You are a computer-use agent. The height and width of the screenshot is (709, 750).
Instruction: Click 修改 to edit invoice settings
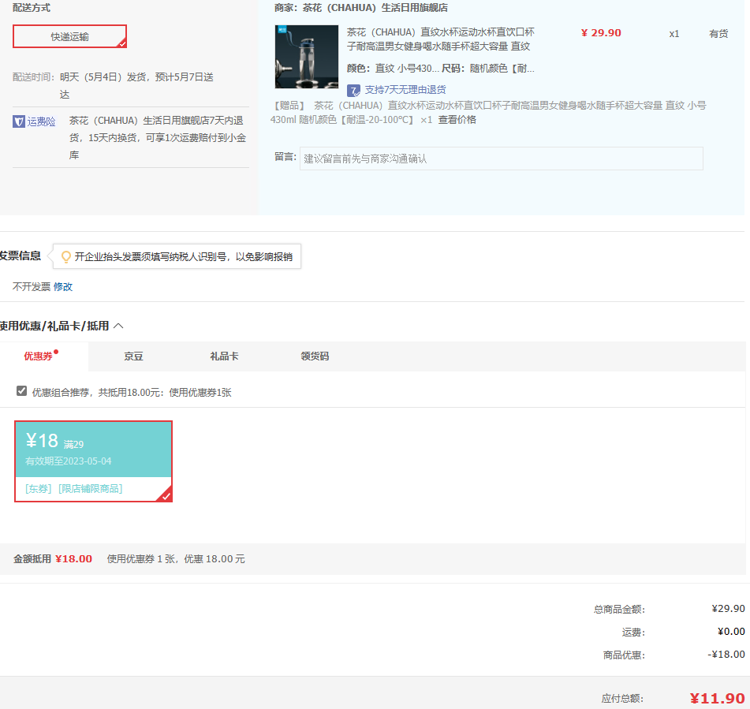point(62,286)
